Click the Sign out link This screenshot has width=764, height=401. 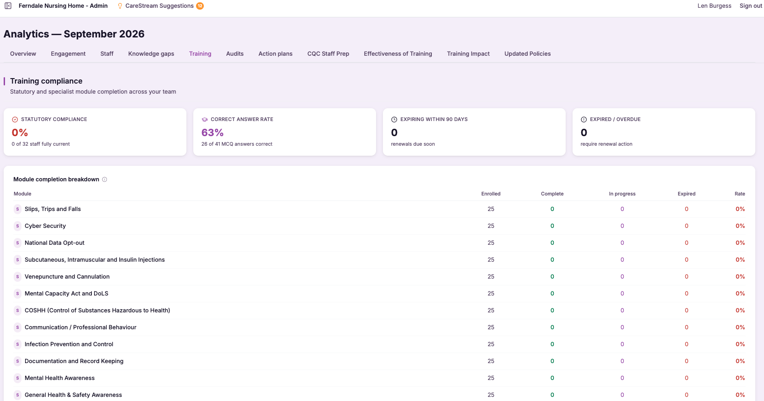(x=751, y=6)
